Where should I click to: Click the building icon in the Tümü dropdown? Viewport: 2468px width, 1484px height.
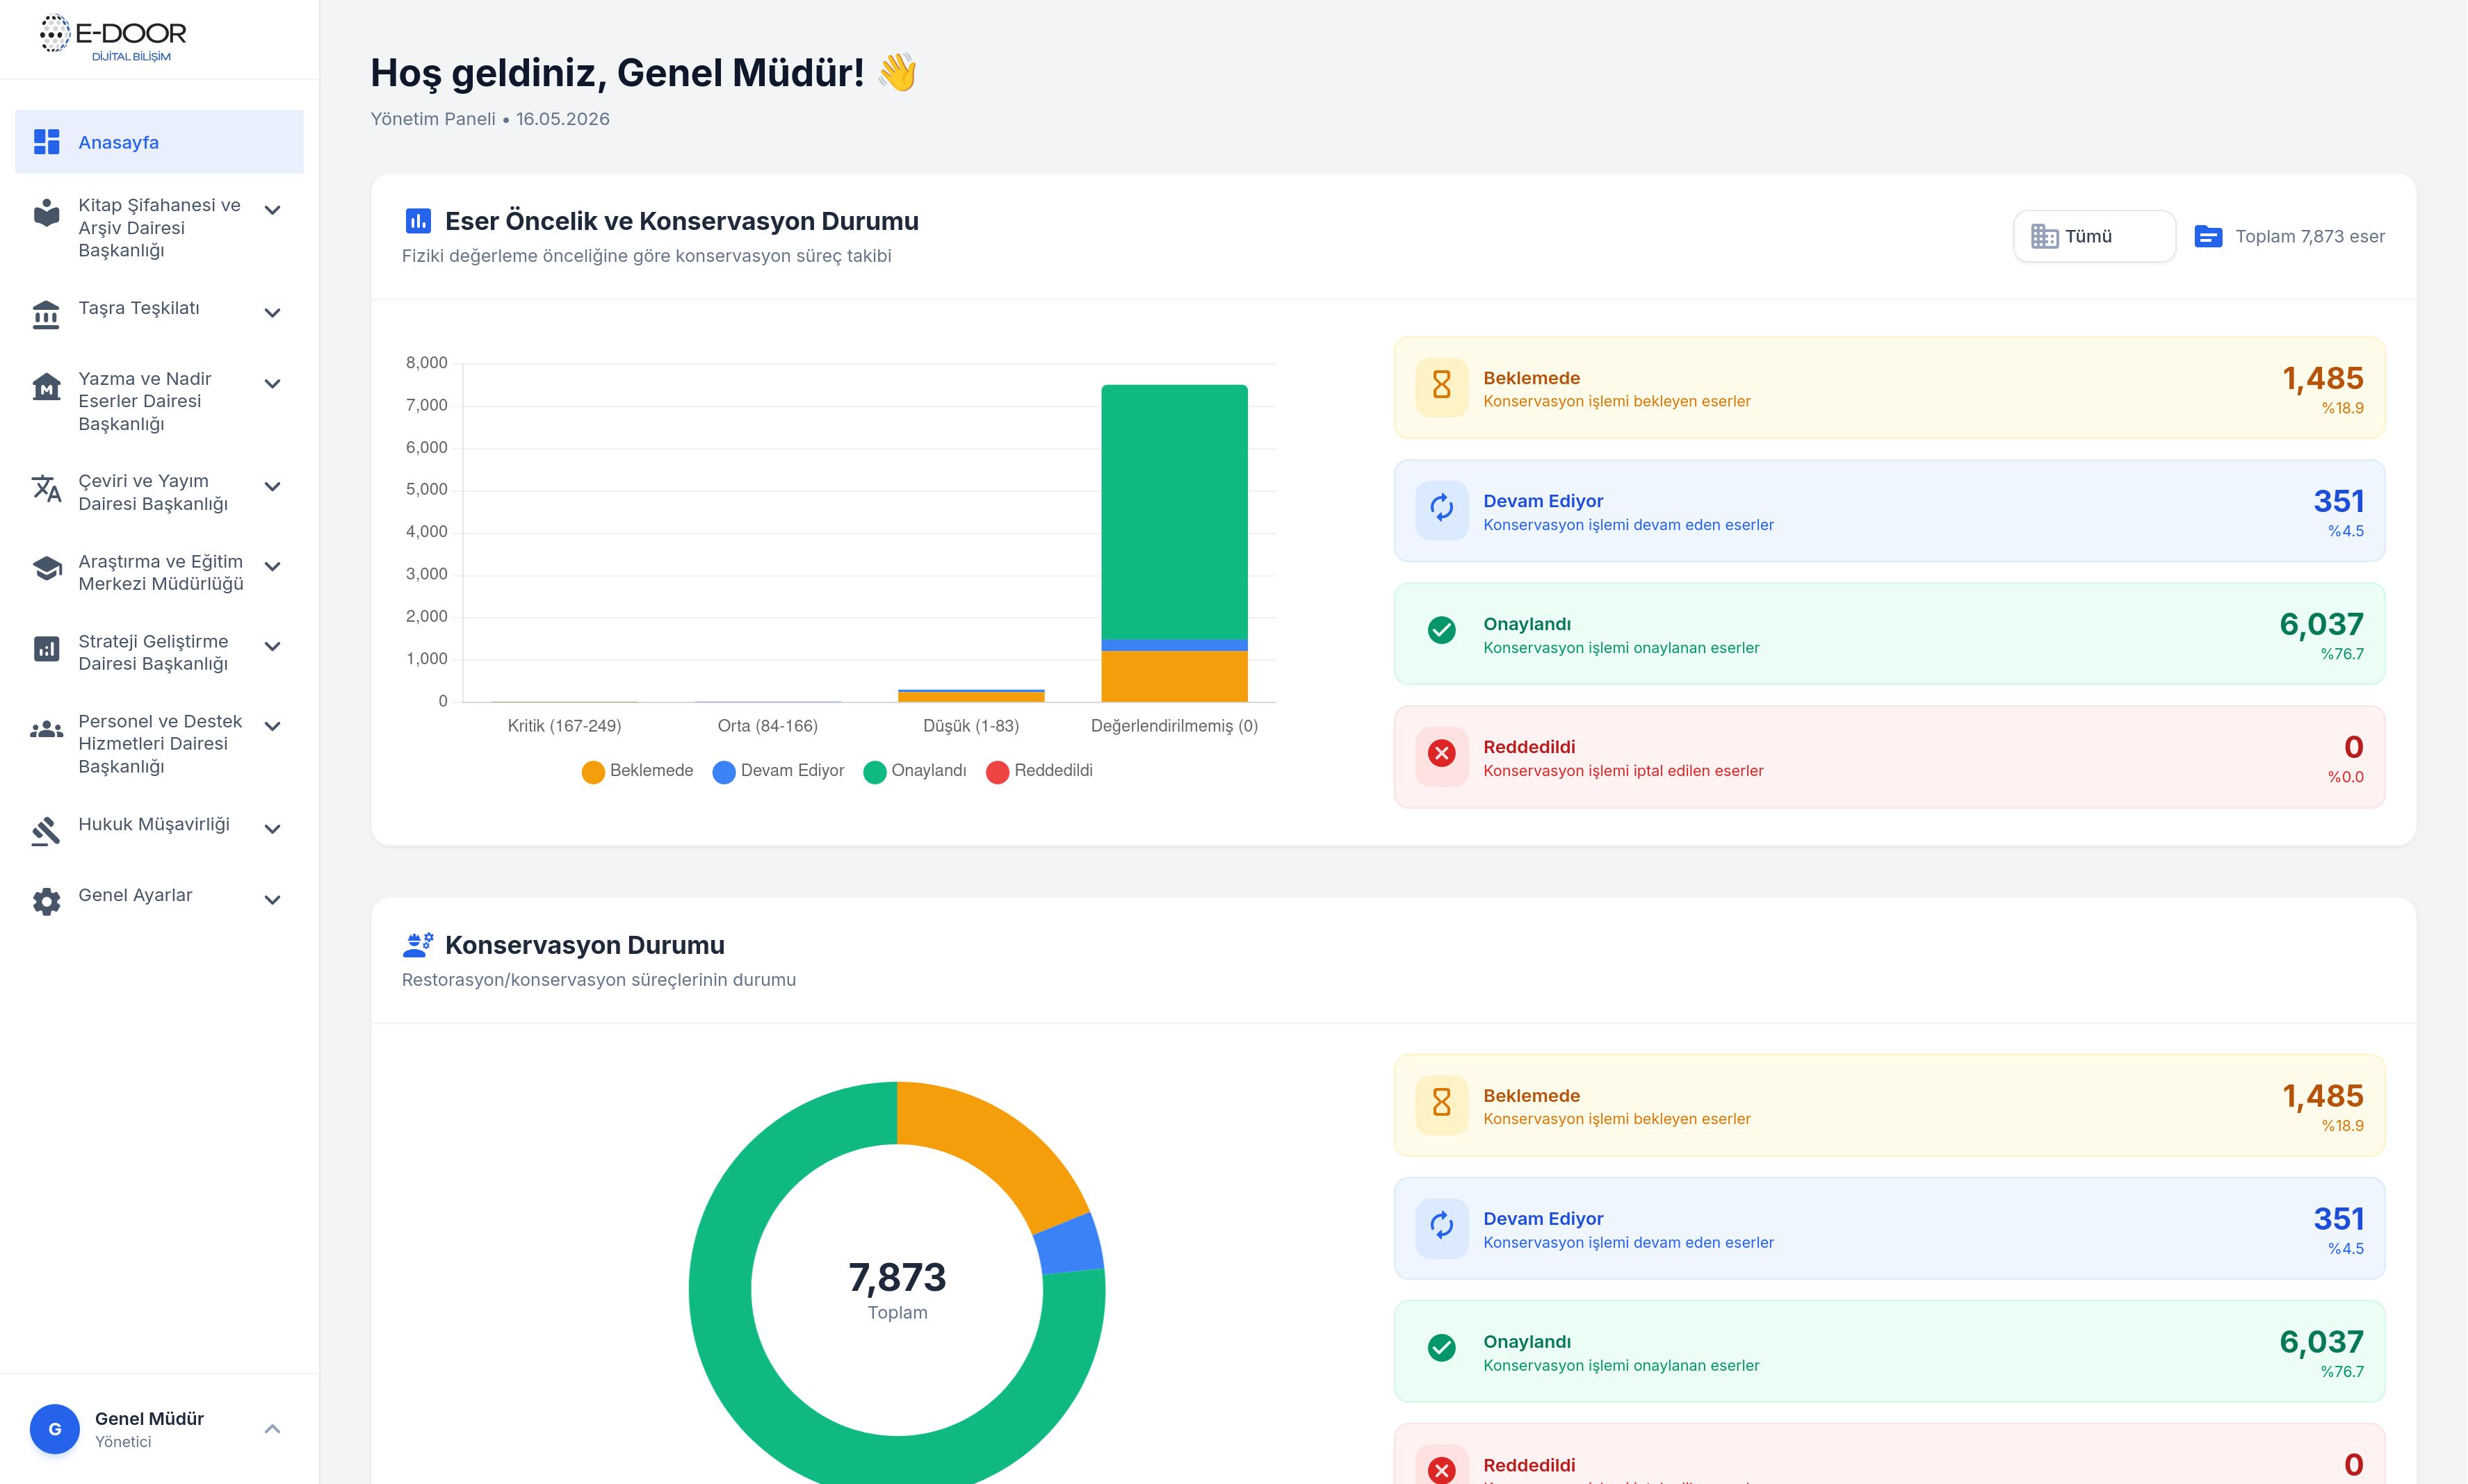tap(2045, 237)
